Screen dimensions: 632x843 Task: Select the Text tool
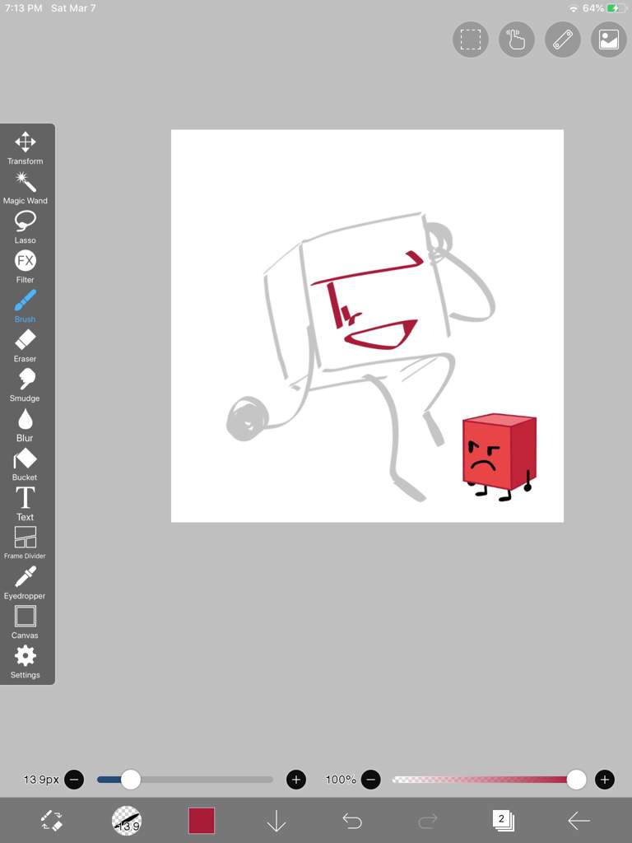pyautogui.click(x=26, y=504)
